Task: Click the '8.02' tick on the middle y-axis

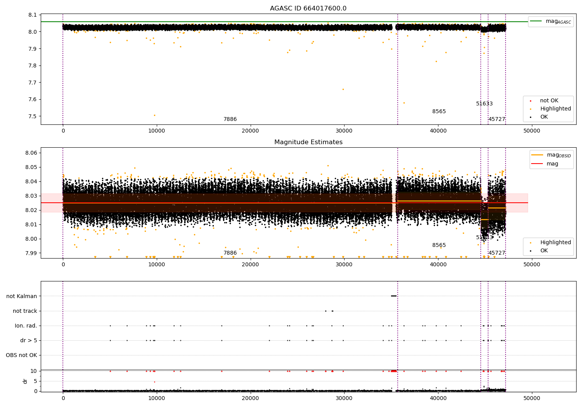Action: [x=31, y=210]
